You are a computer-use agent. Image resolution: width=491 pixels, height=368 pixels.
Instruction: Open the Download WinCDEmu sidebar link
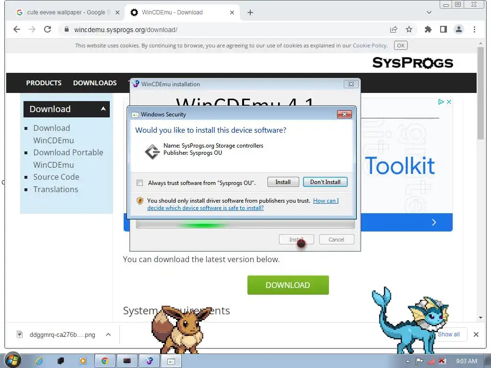coord(54,134)
